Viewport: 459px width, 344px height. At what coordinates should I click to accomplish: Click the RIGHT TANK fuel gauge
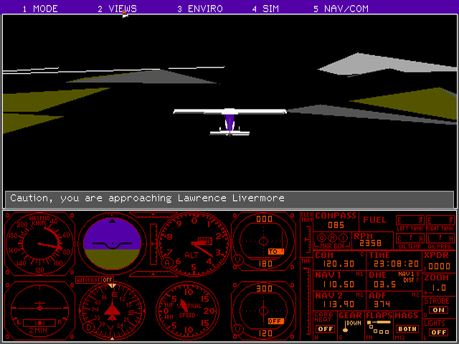(440, 220)
